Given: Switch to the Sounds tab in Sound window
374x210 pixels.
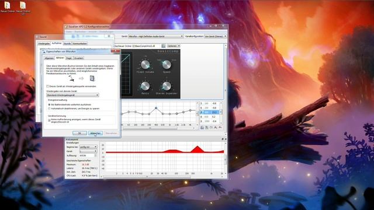Looking at the screenshot, I should pos(67,44).
